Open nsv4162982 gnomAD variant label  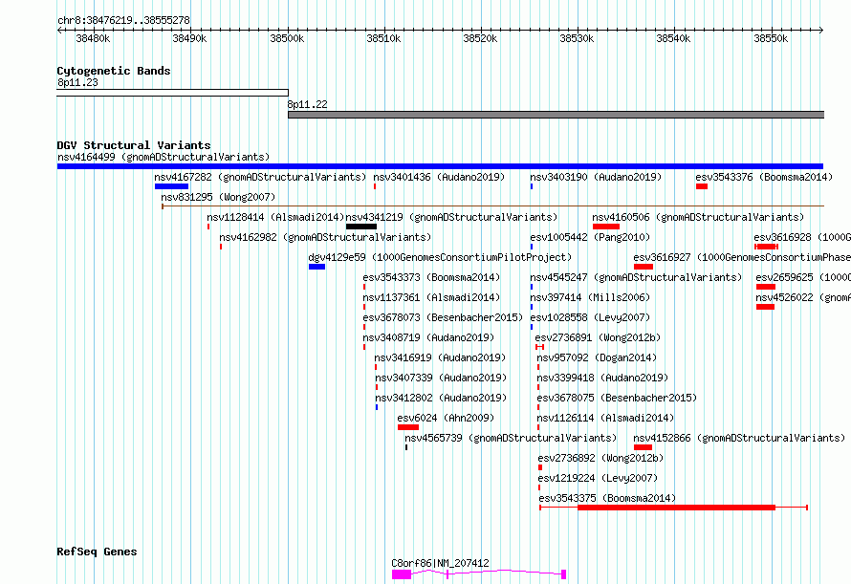coord(325,237)
